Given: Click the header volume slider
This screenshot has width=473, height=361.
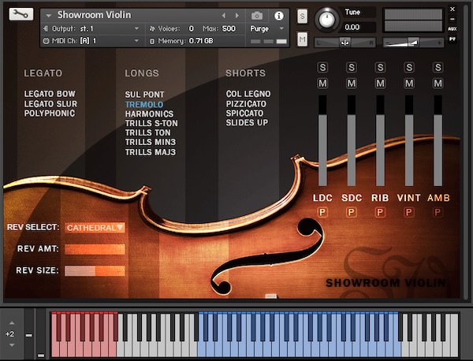Looking at the screenshot, I should [413, 43].
